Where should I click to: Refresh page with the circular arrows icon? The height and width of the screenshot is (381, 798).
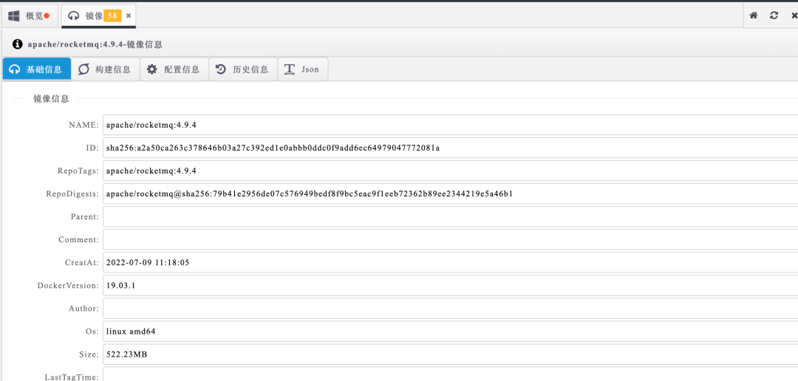(774, 16)
